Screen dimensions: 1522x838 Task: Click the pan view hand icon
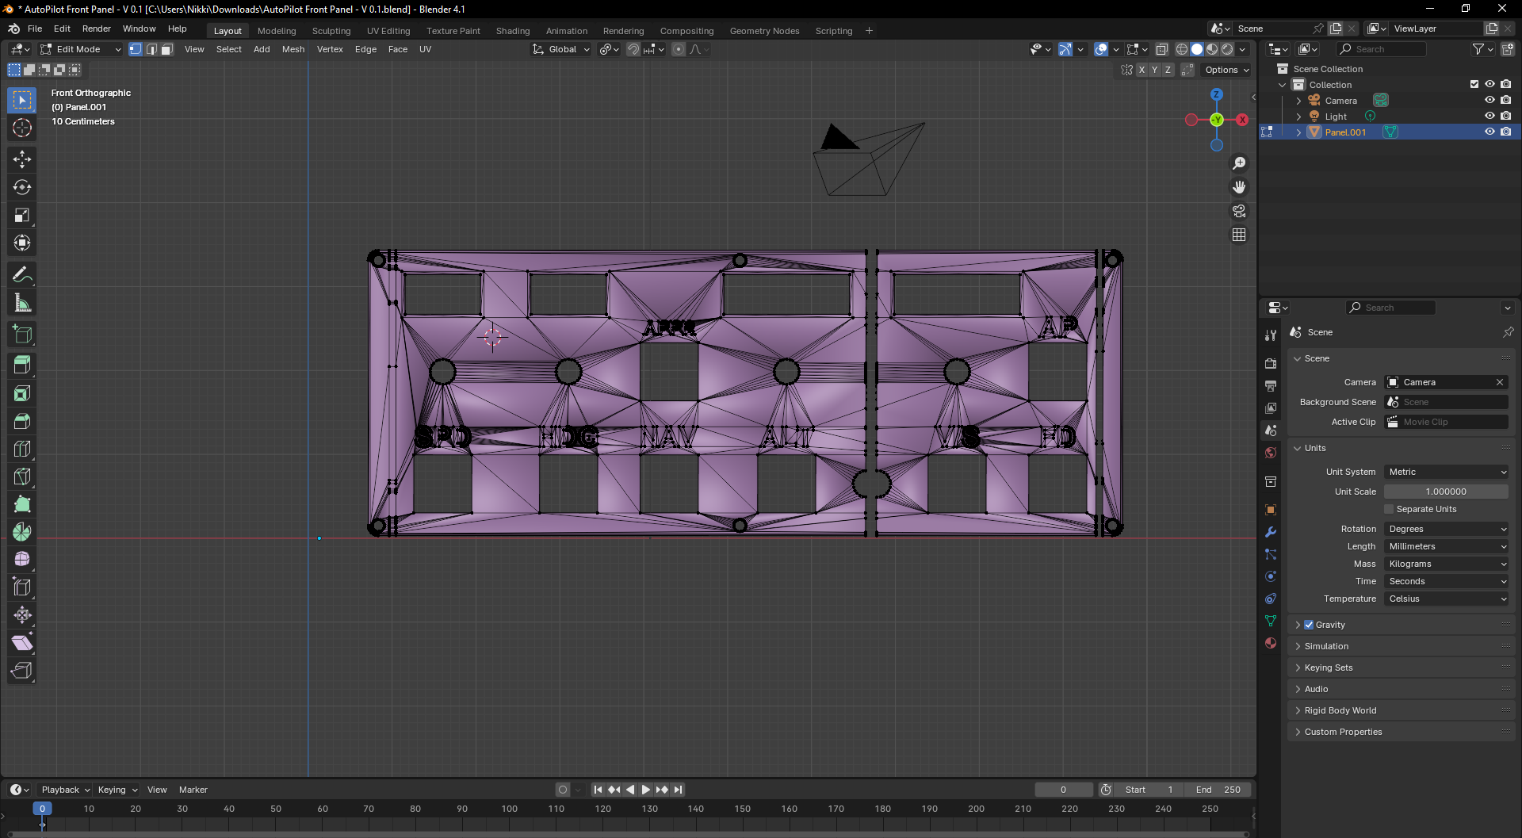(x=1239, y=187)
